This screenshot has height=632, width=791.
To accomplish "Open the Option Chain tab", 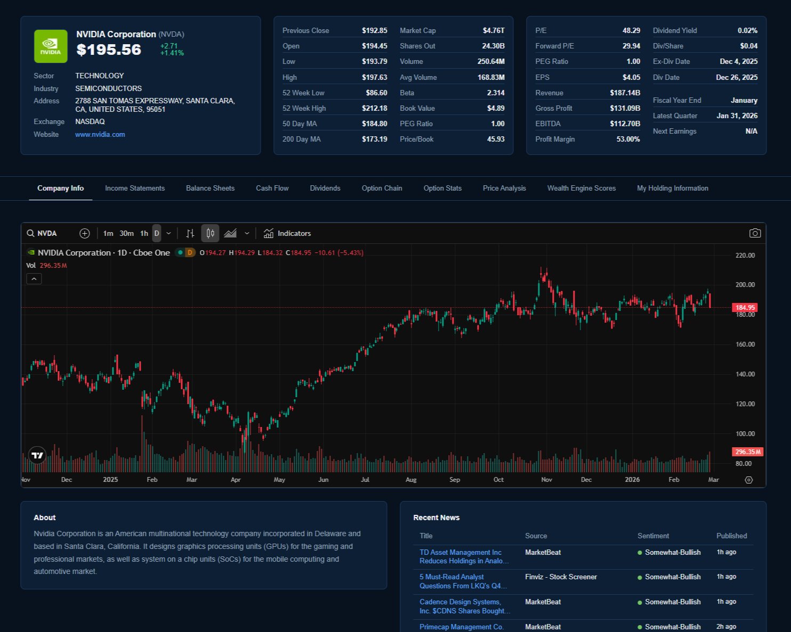I will point(382,188).
